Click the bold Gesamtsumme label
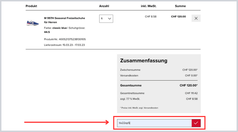This screenshot has height=132, width=238. (131, 85)
